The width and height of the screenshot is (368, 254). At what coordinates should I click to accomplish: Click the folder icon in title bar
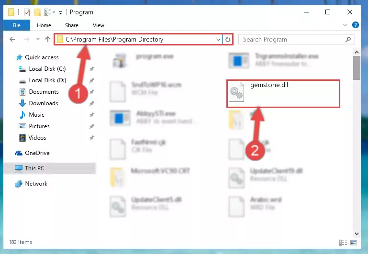(x=11, y=12)
